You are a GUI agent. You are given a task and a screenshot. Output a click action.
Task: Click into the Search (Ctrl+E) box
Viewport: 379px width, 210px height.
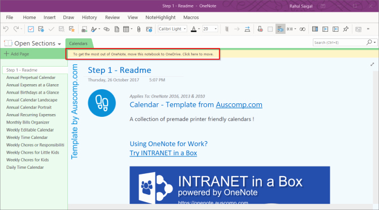(x=339, y=42)
